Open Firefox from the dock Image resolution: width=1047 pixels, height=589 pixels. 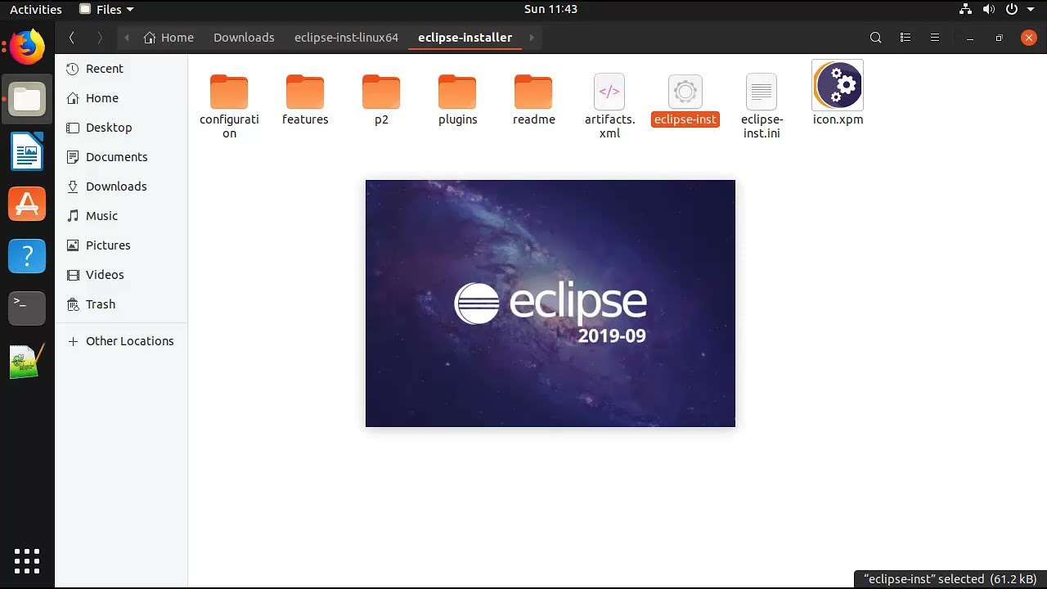(x=27, y=47)
